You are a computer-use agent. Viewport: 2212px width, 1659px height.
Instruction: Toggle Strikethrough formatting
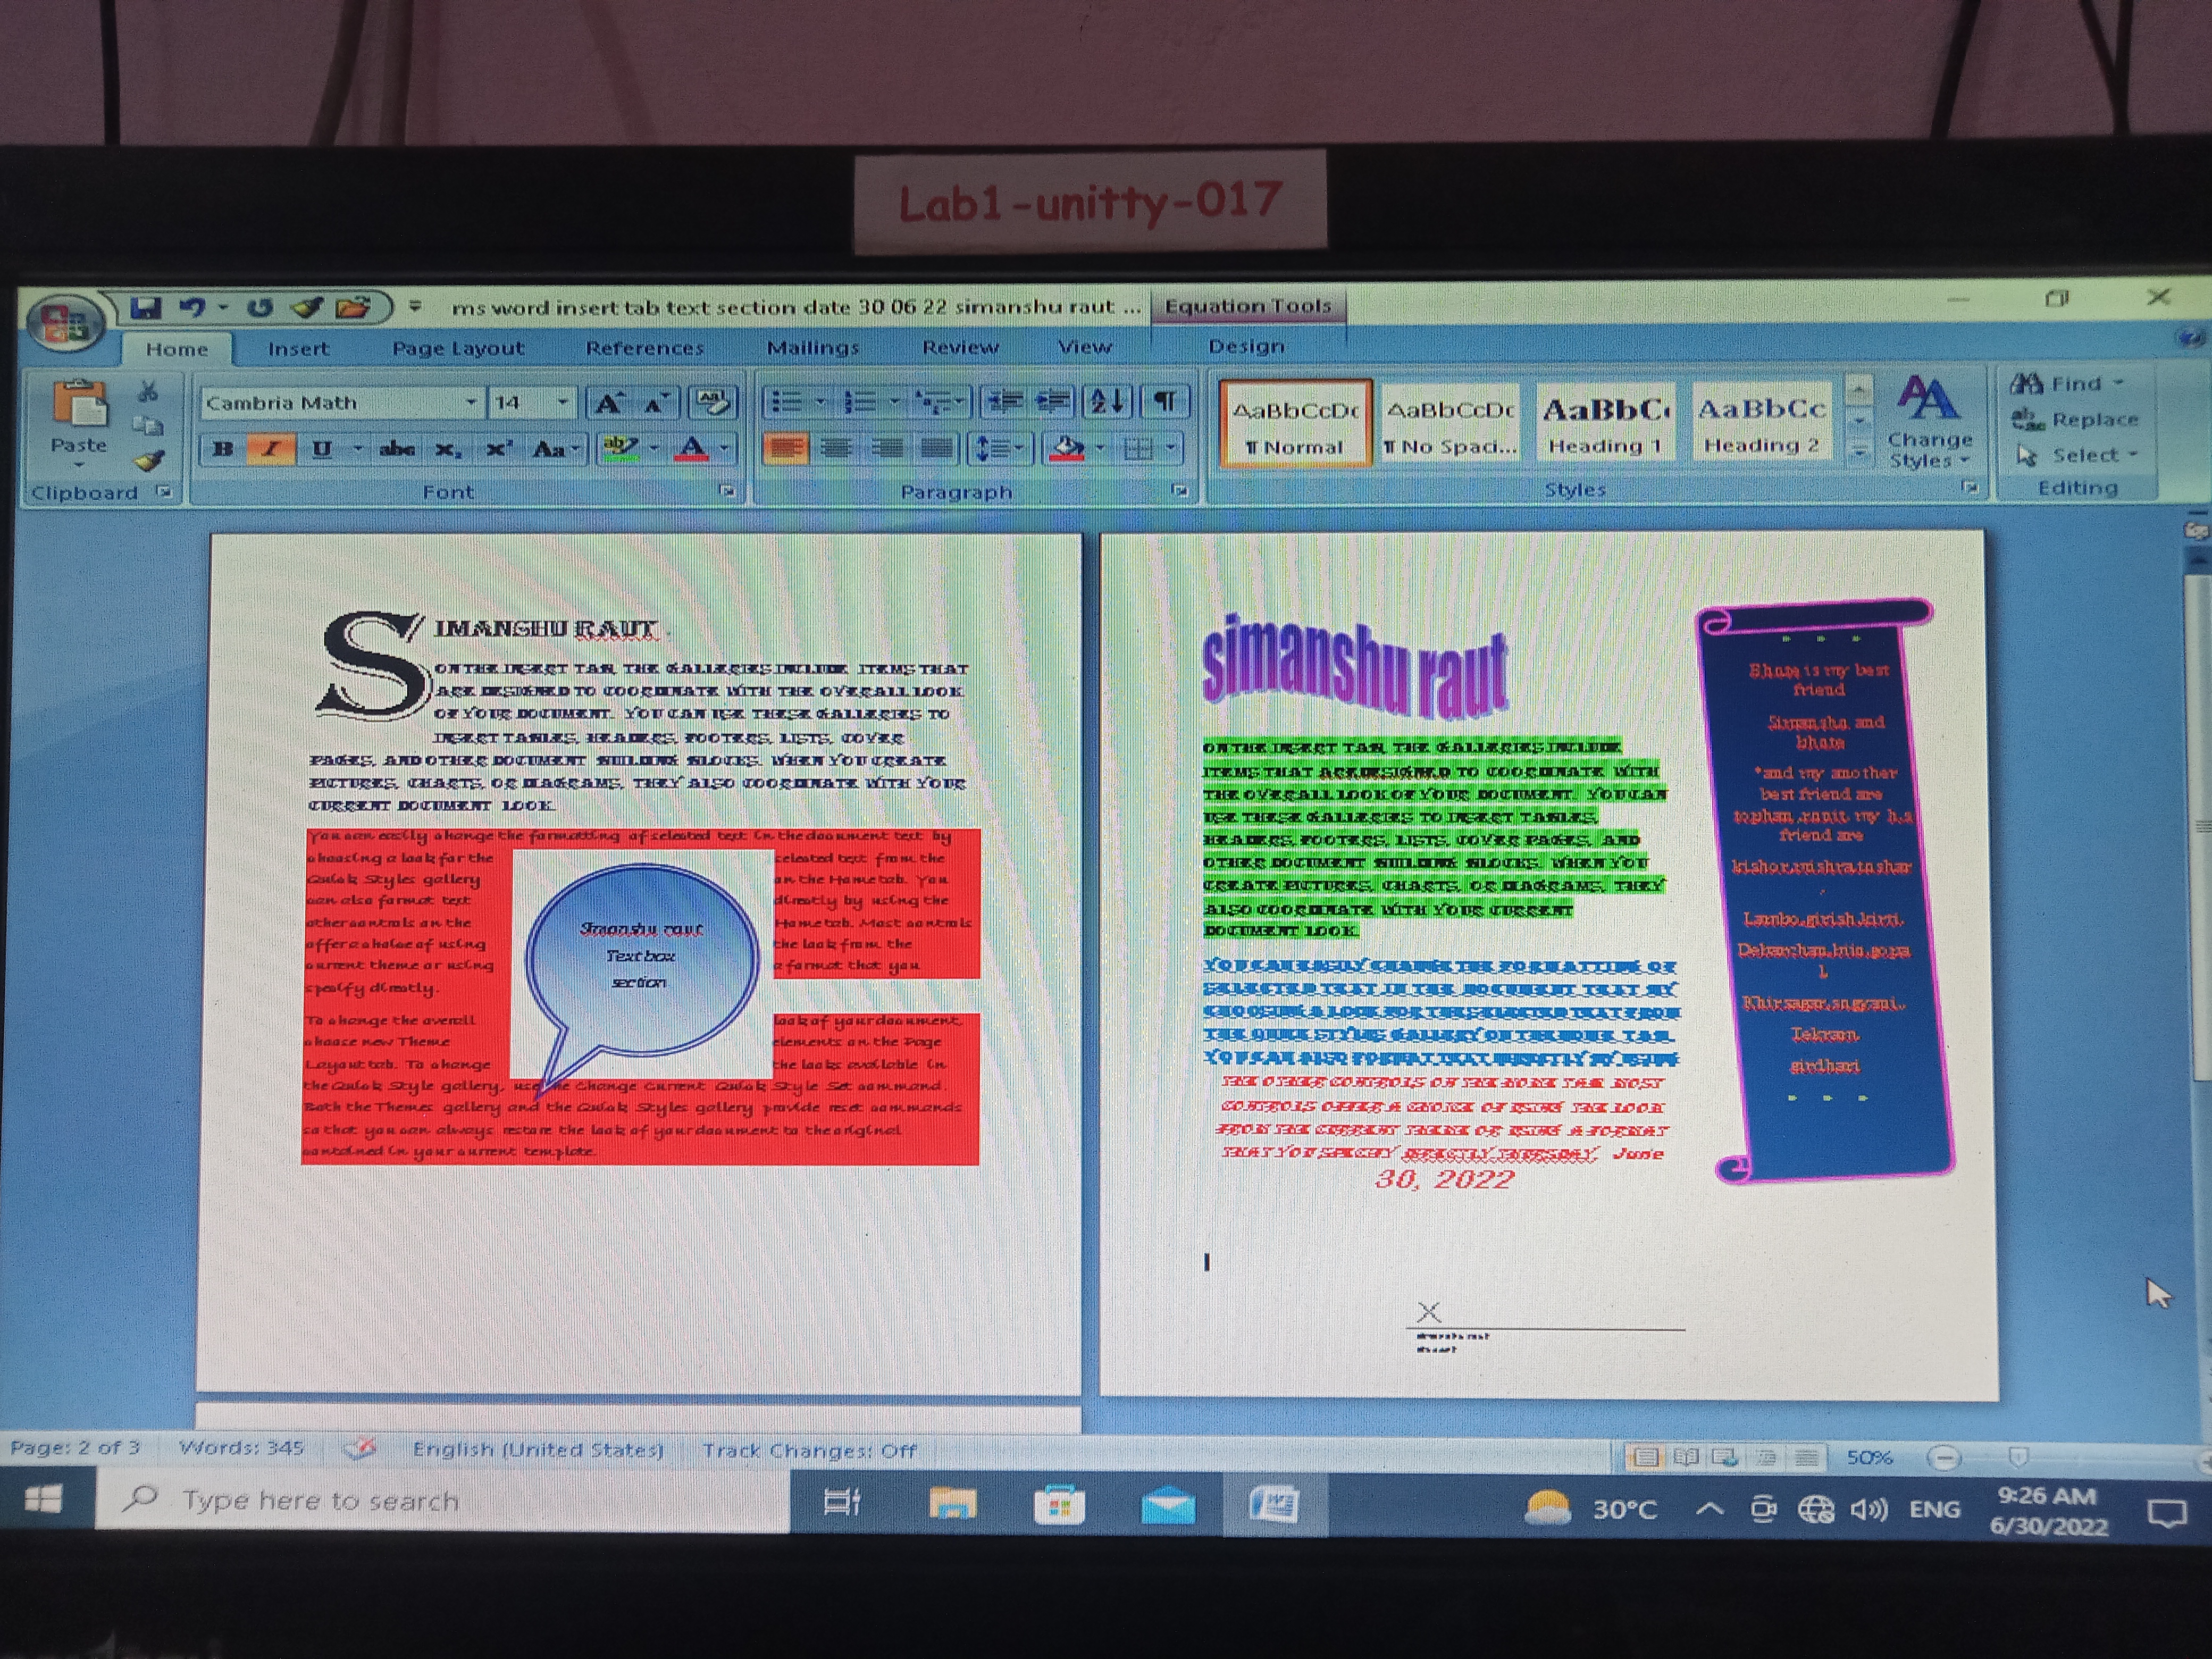[397, 449]
